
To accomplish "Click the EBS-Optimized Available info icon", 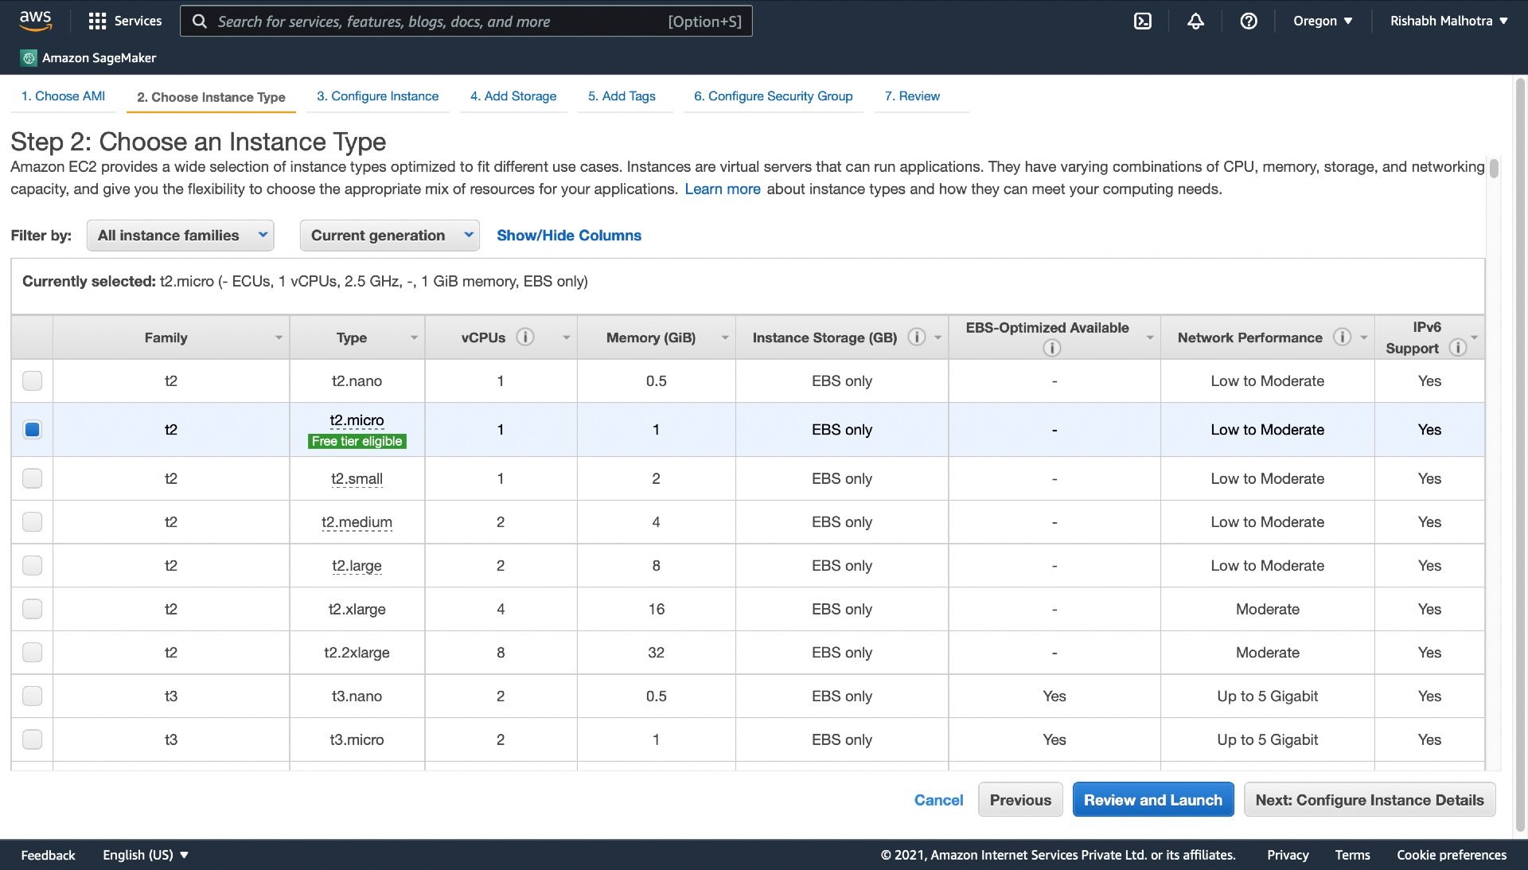I will click(x=1051, y=348).
